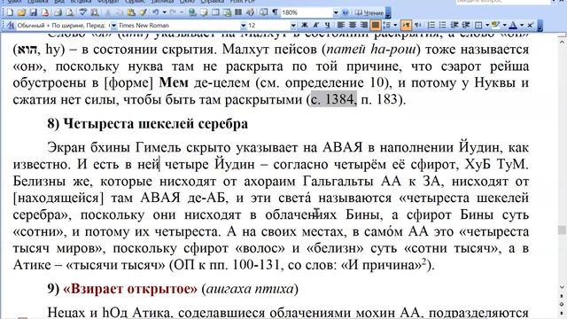Toggle the bulleted list
This screenshot has height=319, width=567.
(443, 26)
